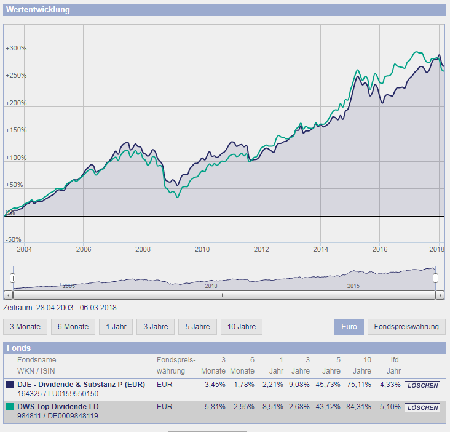
Task: Click the Wertentwicklung section header
Action: 224,10
